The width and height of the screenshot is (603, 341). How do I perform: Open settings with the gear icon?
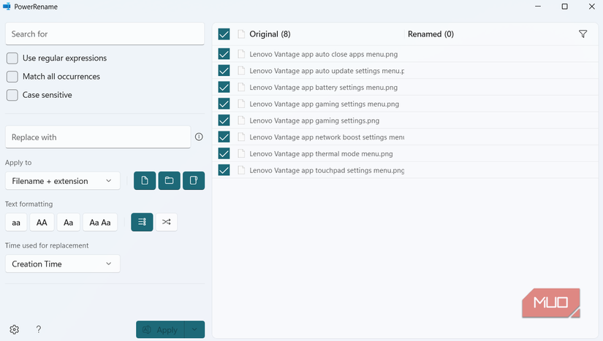[x=14, y=329]
